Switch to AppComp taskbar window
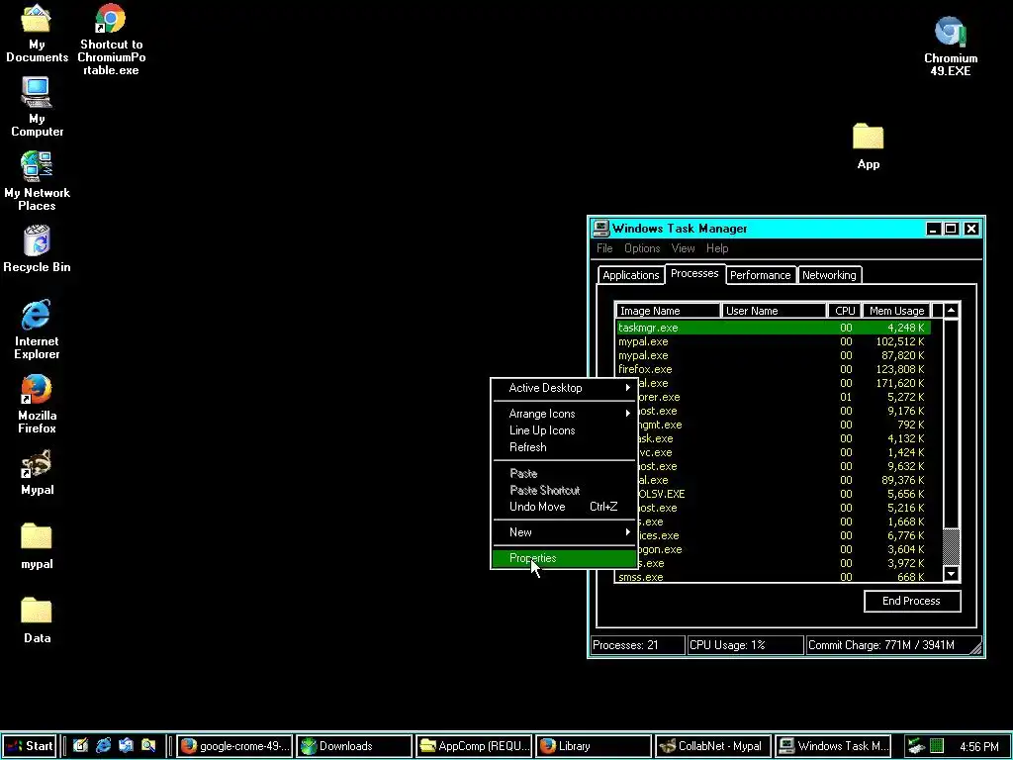The width and height of the screenshot is (1013, 760). (474, 746)
